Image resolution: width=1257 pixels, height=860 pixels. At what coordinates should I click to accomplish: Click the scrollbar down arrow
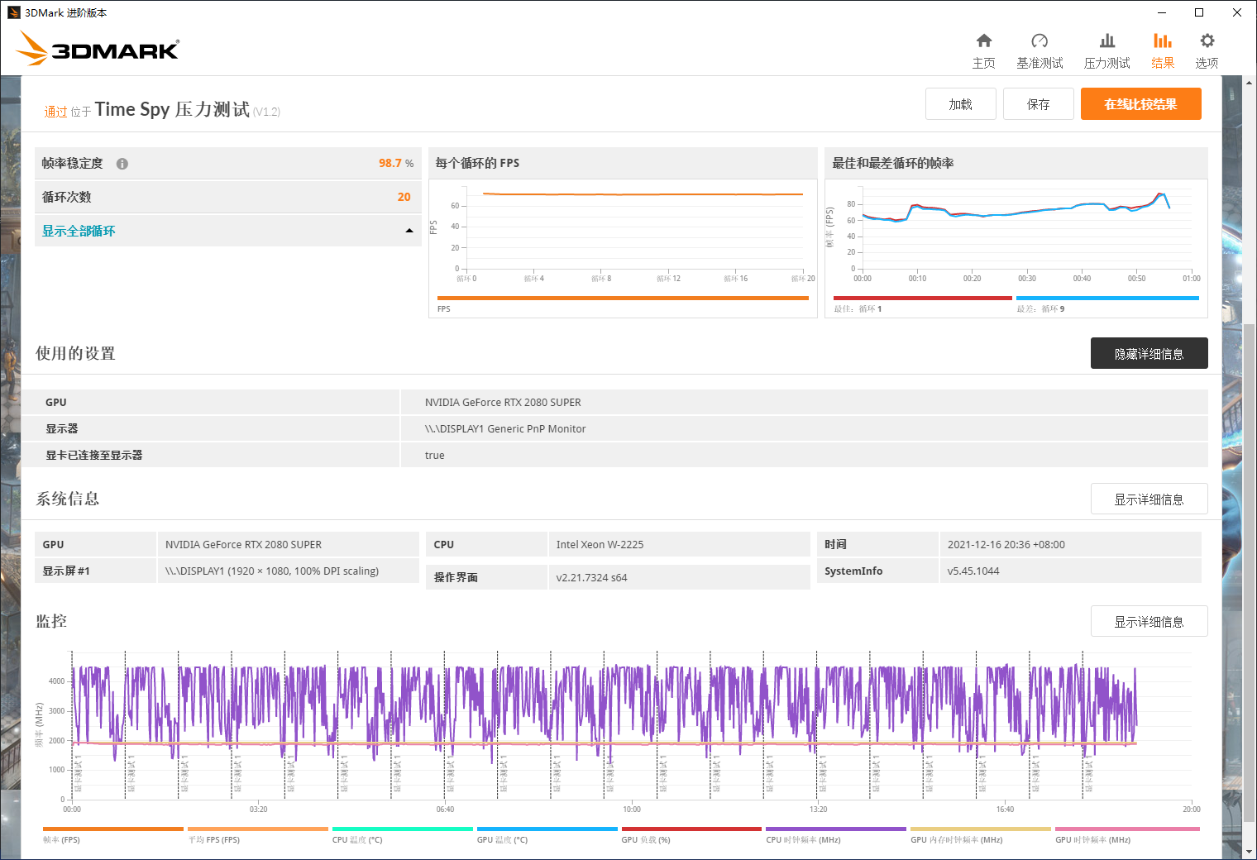1249,851
